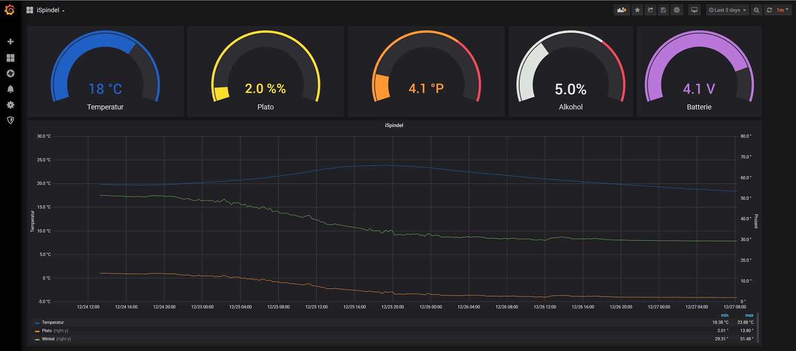Open dashboard settings gear in top toolbar
Image resolution: width=796 pixels, height=351 pixels.
click(677, 10)
